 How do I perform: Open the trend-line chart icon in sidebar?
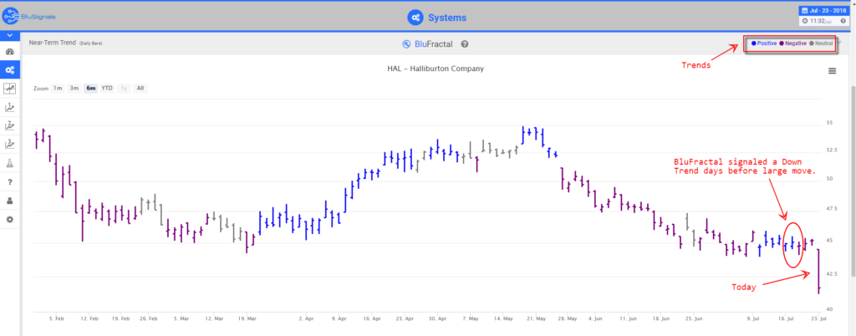point(9,88)
